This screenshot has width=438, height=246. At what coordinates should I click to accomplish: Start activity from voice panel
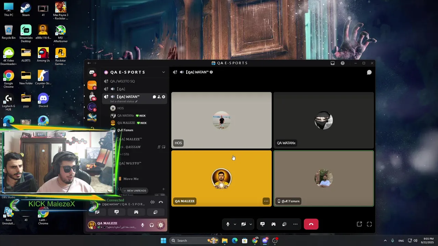136,212
